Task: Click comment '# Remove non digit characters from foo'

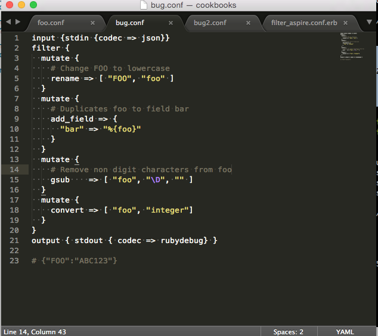Action: point(141,170)
